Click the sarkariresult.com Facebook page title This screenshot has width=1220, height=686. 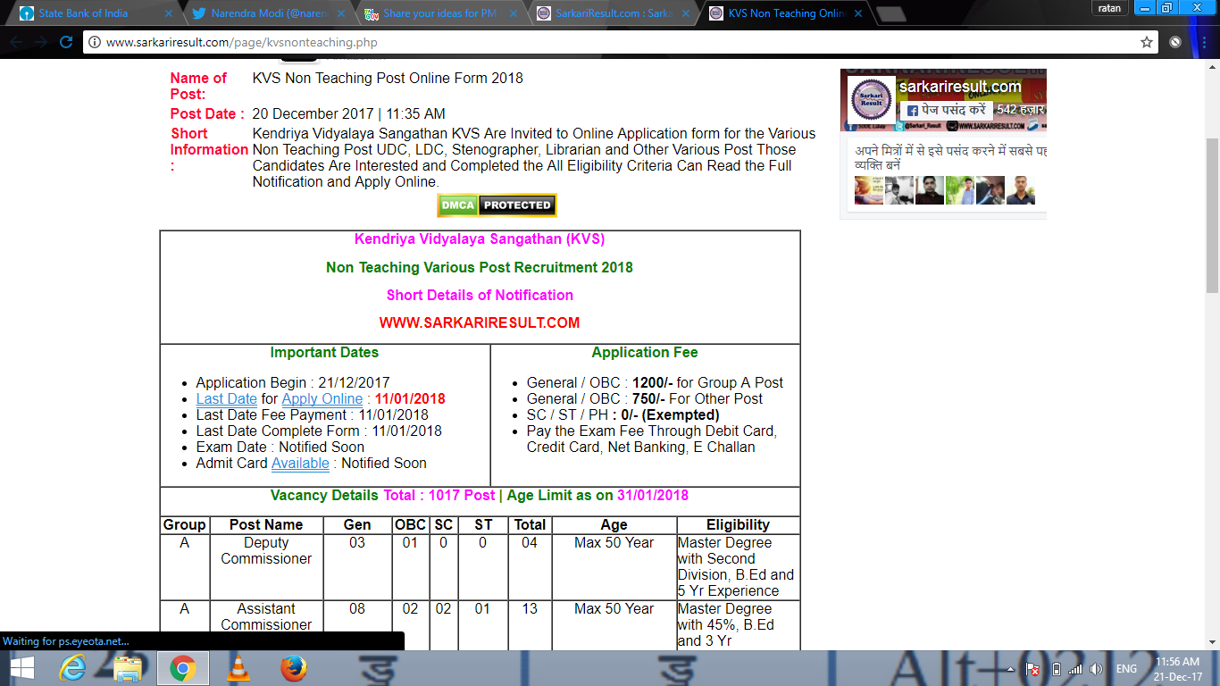(x=959, y=87)
